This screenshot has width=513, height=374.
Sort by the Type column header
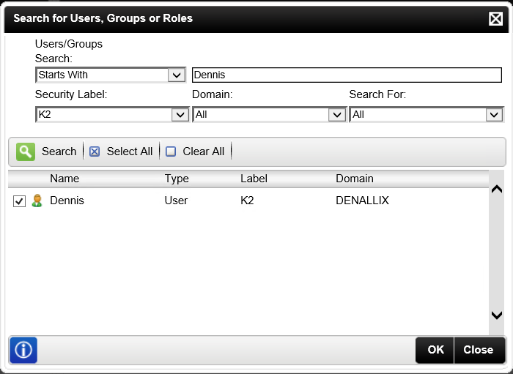tap(177, 179)
